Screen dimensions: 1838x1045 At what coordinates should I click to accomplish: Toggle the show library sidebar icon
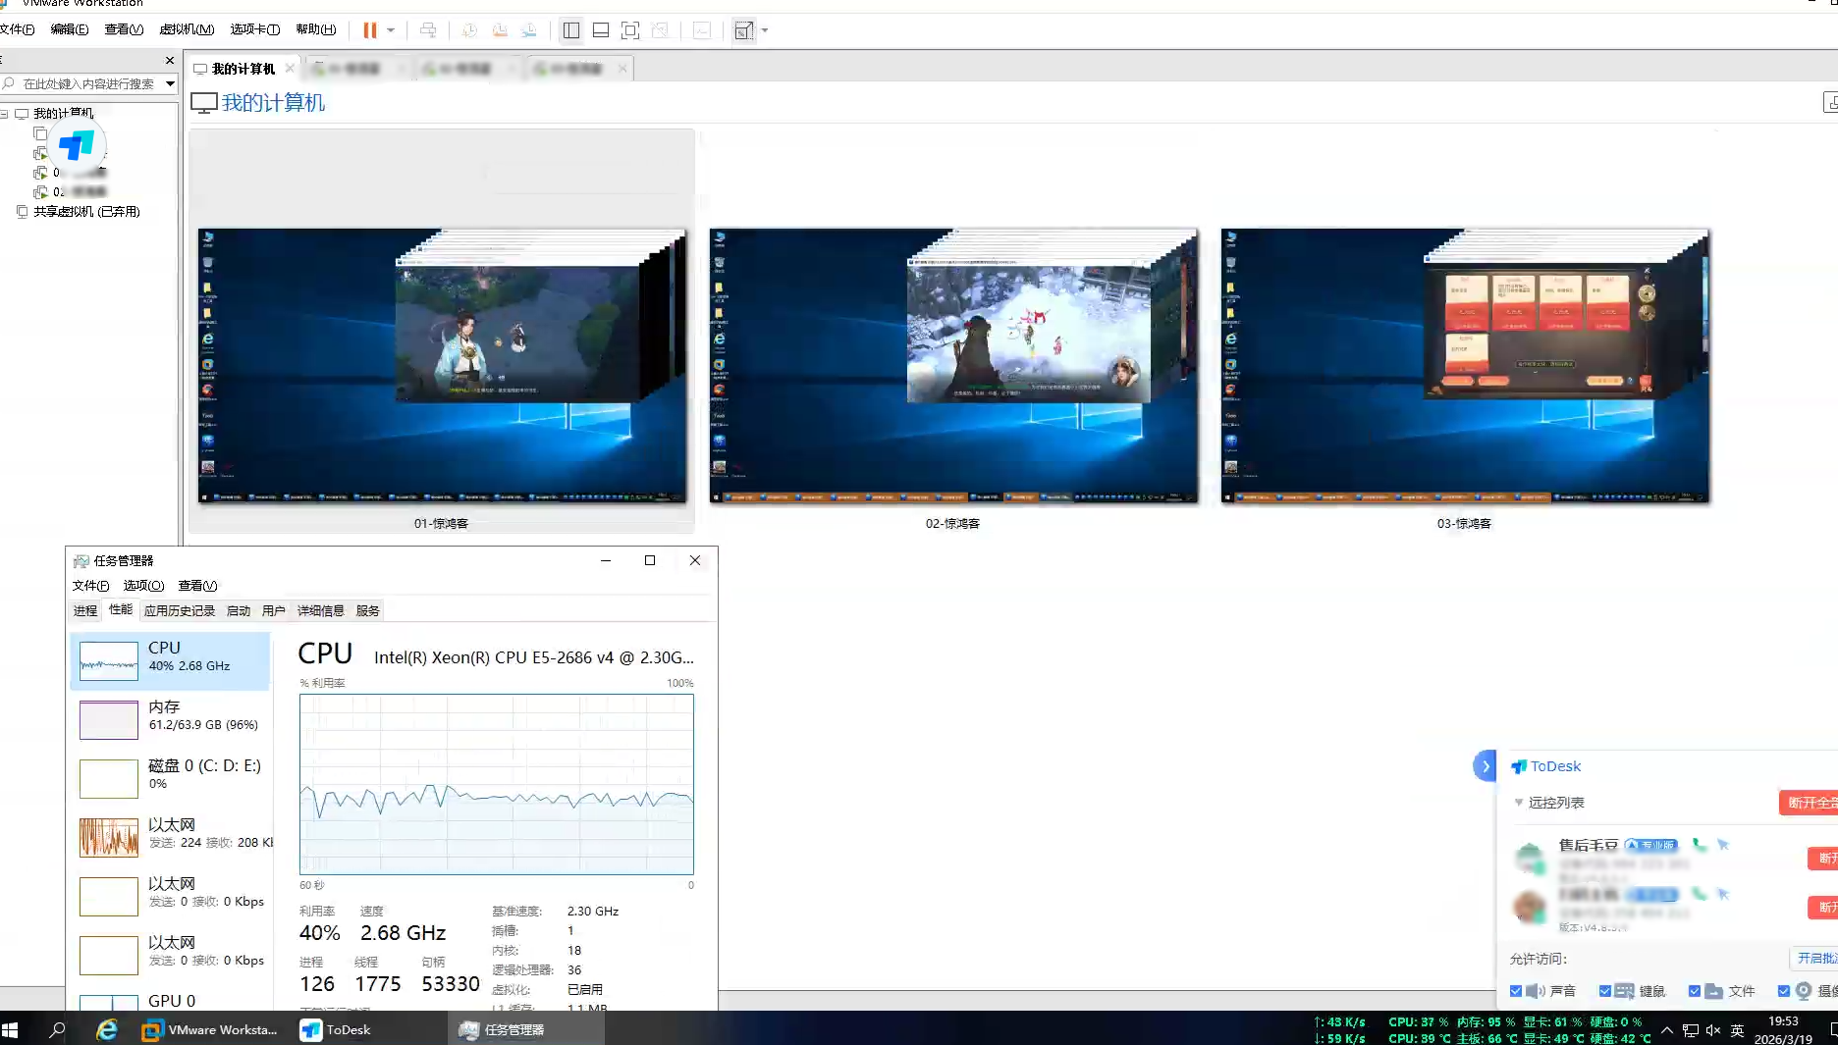point(570,30)
